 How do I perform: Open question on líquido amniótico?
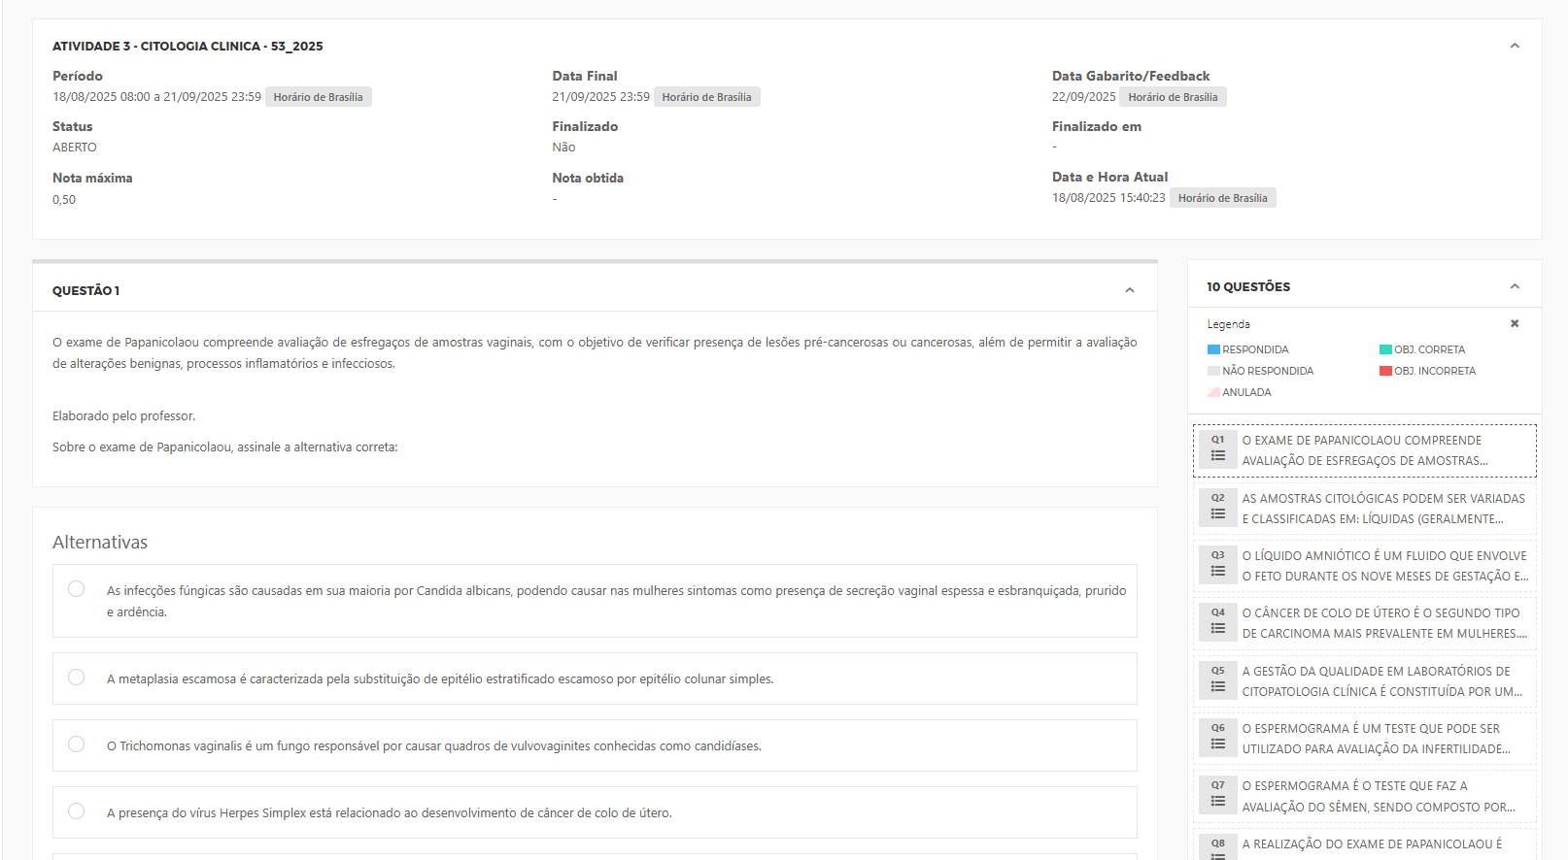pyautogui.click(x=1382, y=566)
